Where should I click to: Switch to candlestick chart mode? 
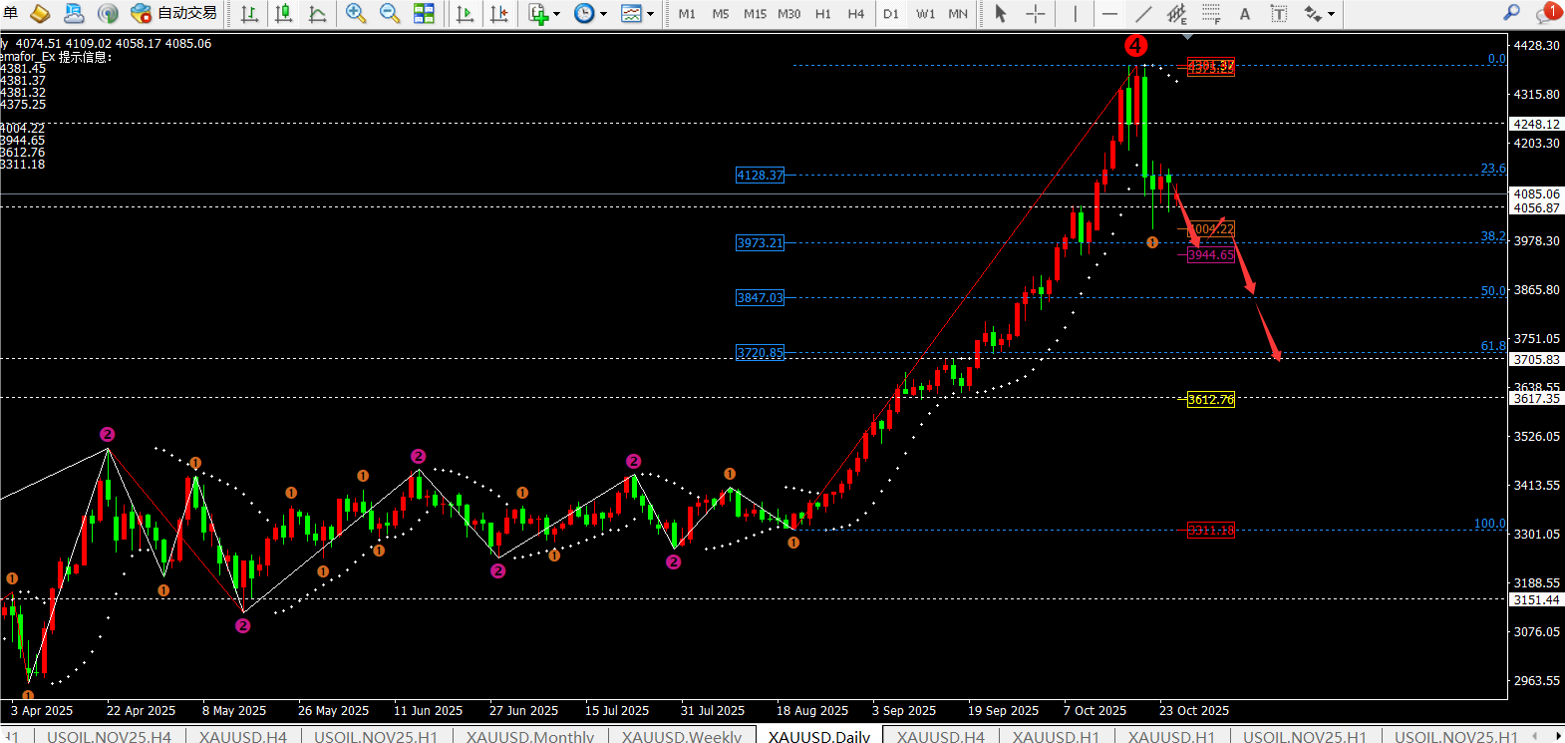284,14
